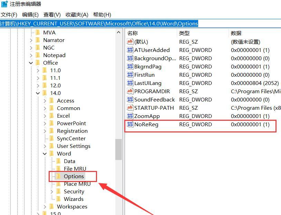Click the PROGRAMDIR string value icon
281x215 pixels.
[130, 91]
